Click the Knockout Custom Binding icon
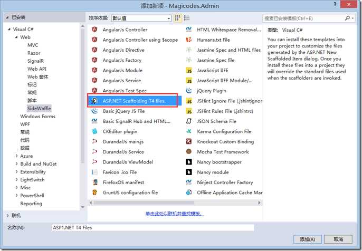The image size is (362, 251). [x=189, y=141]
